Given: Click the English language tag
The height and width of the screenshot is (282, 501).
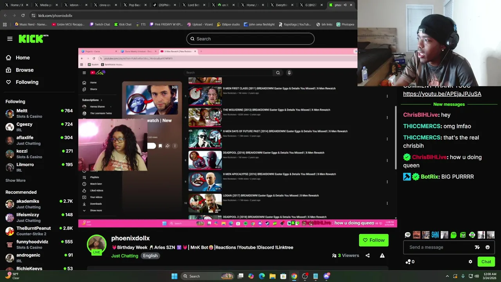Looking at the screenshot, I should tap(150, 256).
